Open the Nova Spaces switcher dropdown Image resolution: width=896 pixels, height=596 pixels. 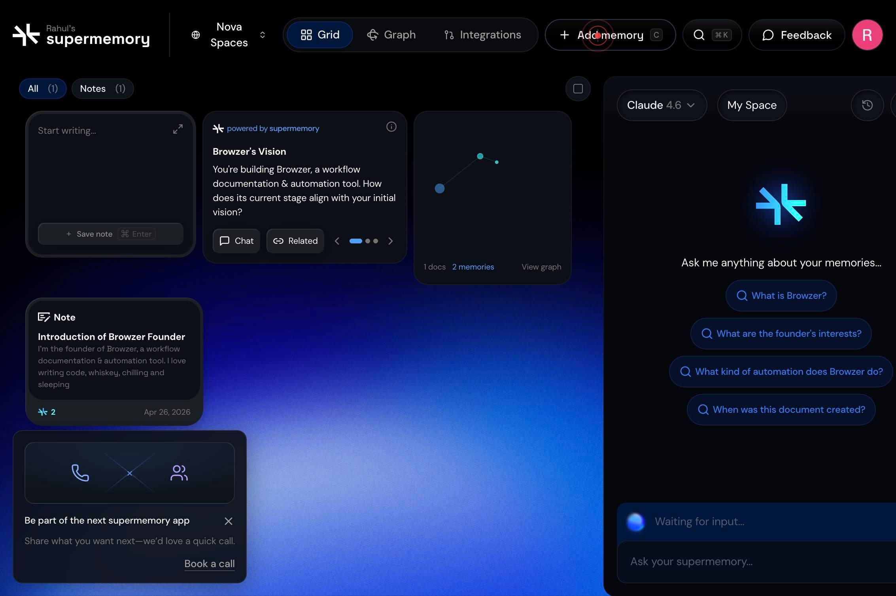point(229,35)
